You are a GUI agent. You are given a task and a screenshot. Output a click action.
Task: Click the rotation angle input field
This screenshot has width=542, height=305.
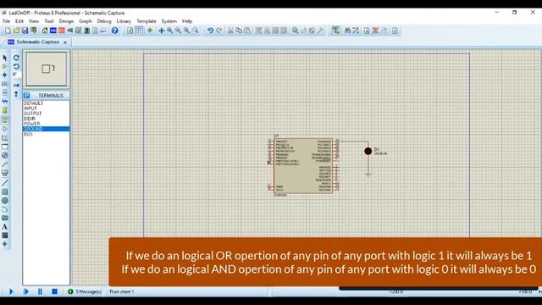click(16, 75)
